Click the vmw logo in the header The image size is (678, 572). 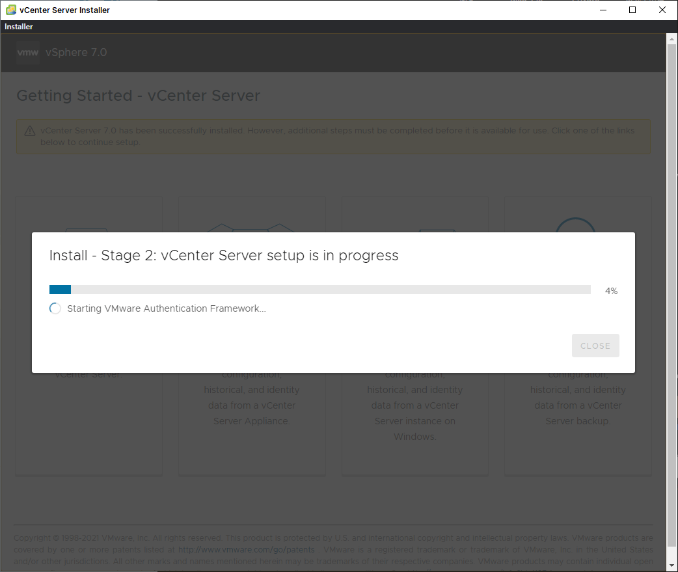click(27, 53)
